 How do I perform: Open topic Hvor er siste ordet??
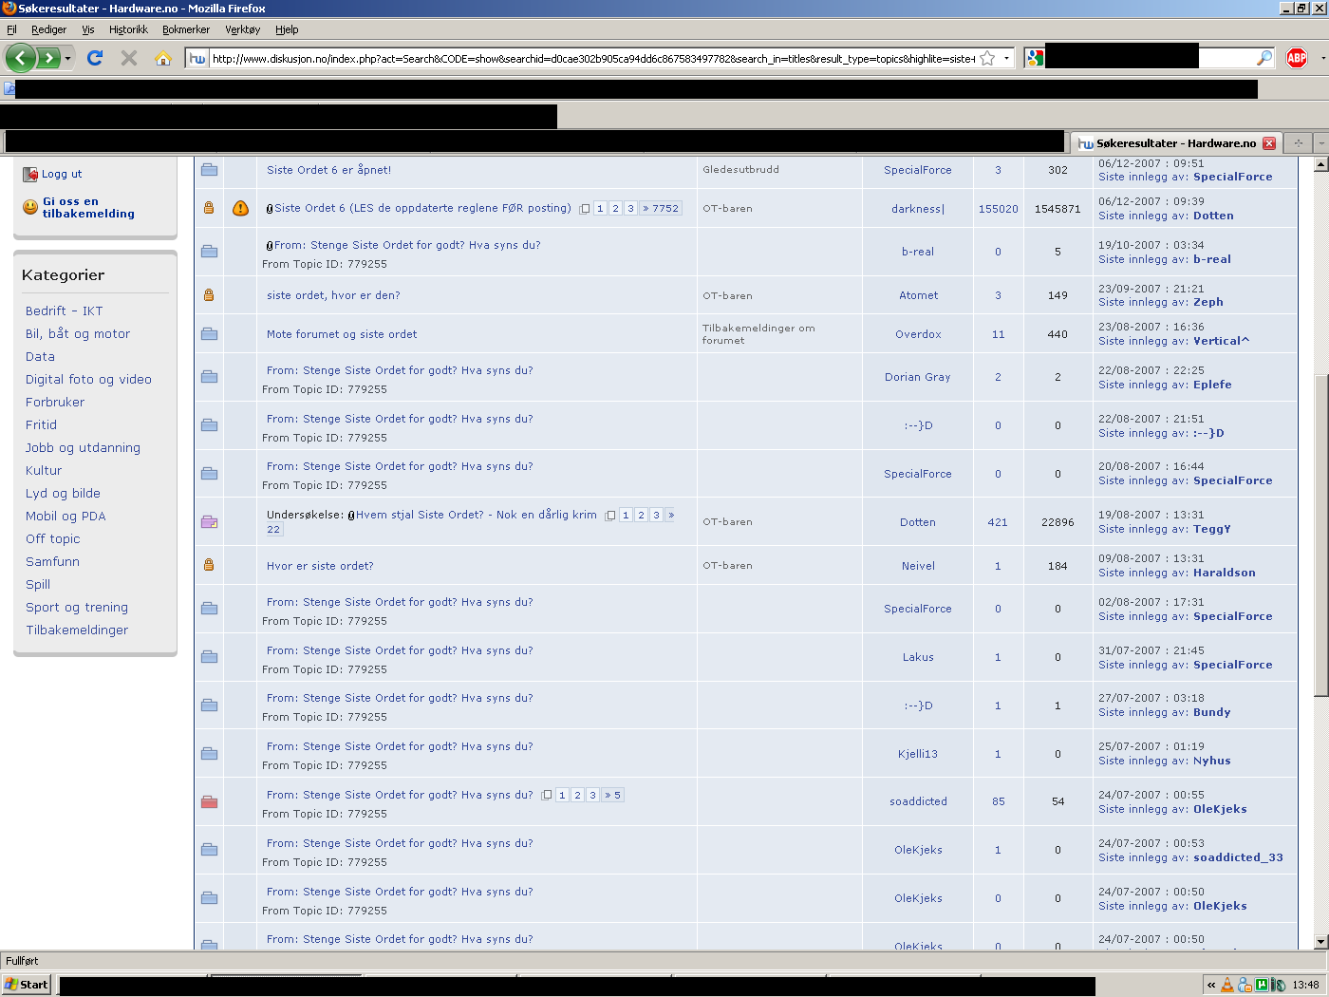(320, 566)
